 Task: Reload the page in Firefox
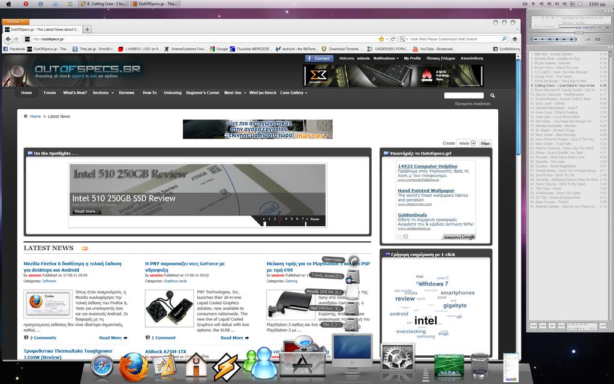(x=393, y=39)
